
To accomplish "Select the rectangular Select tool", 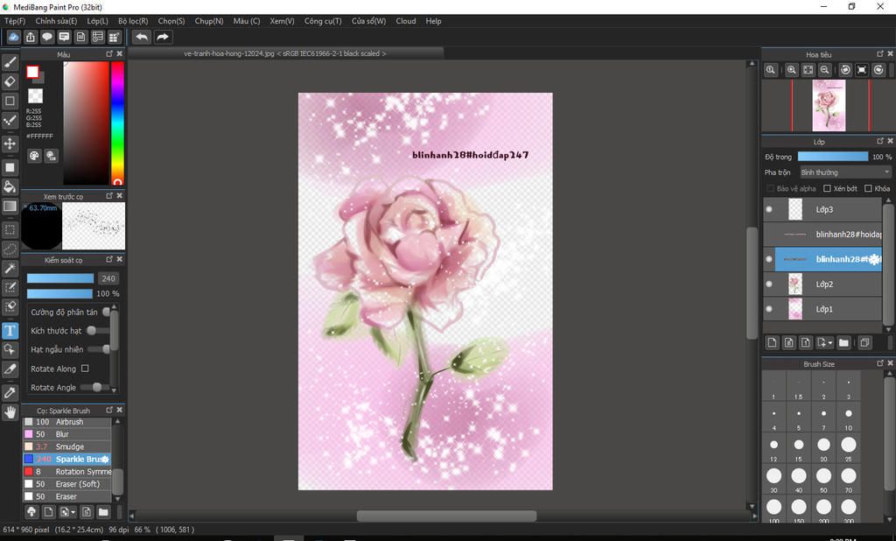I will [10, 230].
